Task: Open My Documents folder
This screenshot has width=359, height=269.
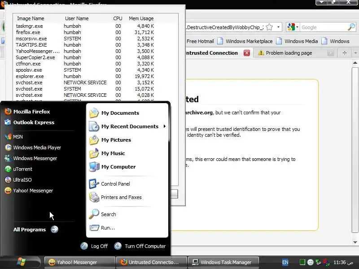Action: (114, 113)
